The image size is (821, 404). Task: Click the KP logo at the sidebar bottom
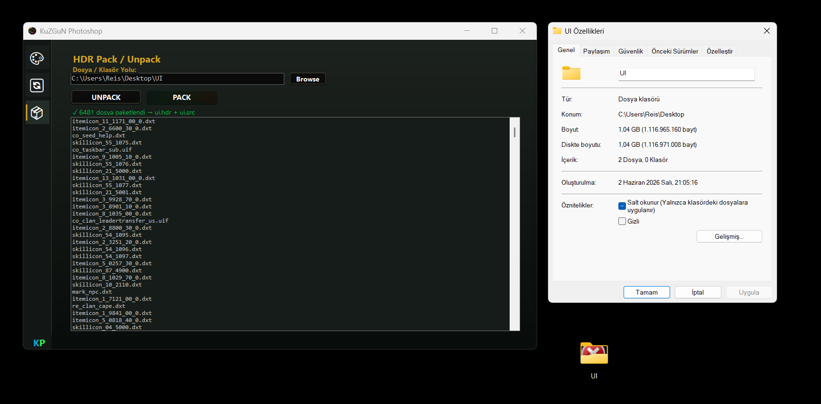point(39,343)
